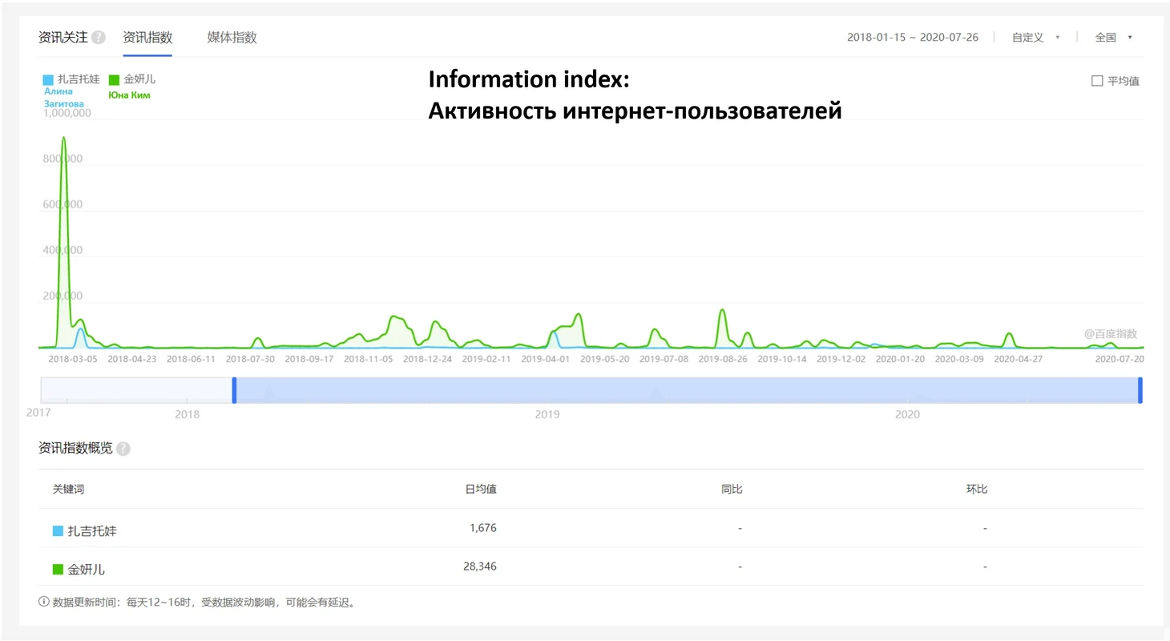The image size is (1170, 641).
Task: Click 2020 marker on timeline navigator
Action: (x=907, y=415)
